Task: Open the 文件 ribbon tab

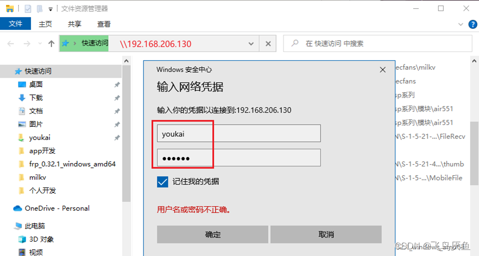Action: 16,24
